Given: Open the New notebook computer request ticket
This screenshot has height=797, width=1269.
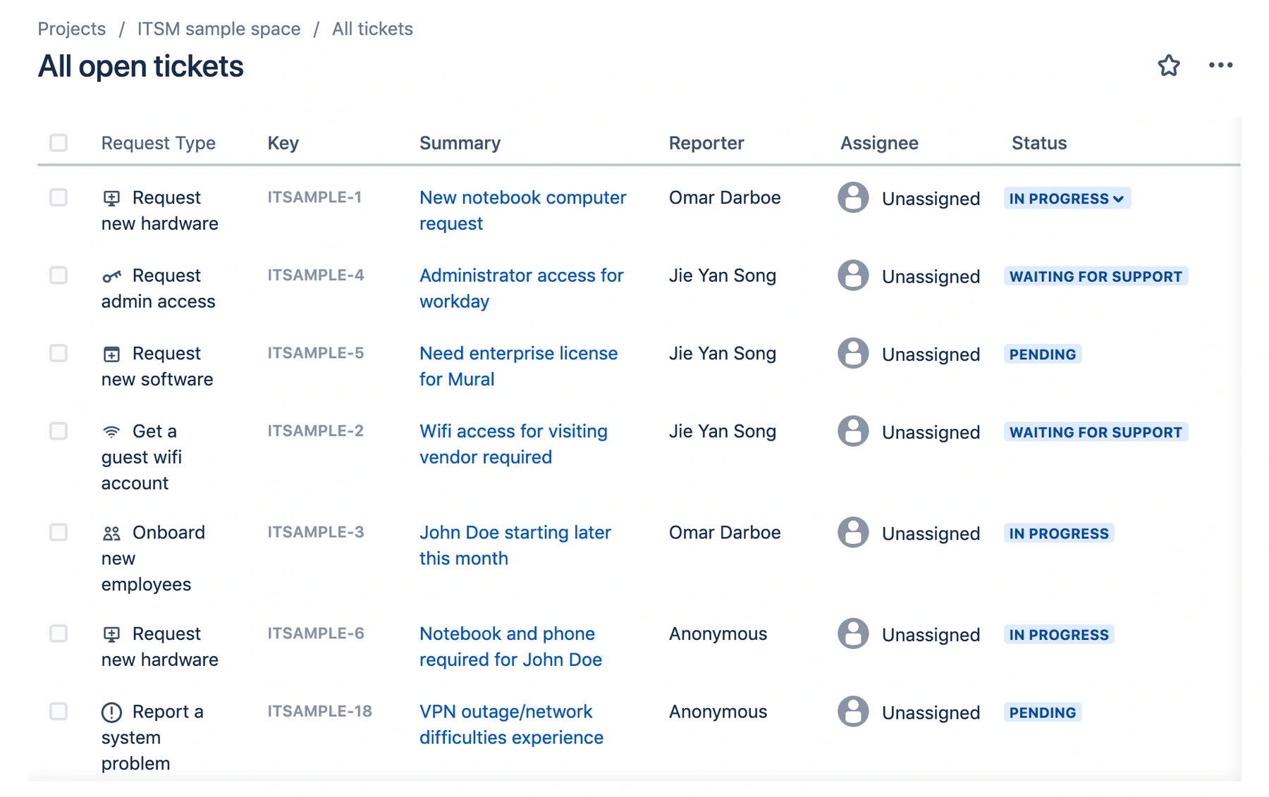Looking at the screenshot, I should point(522,211).
